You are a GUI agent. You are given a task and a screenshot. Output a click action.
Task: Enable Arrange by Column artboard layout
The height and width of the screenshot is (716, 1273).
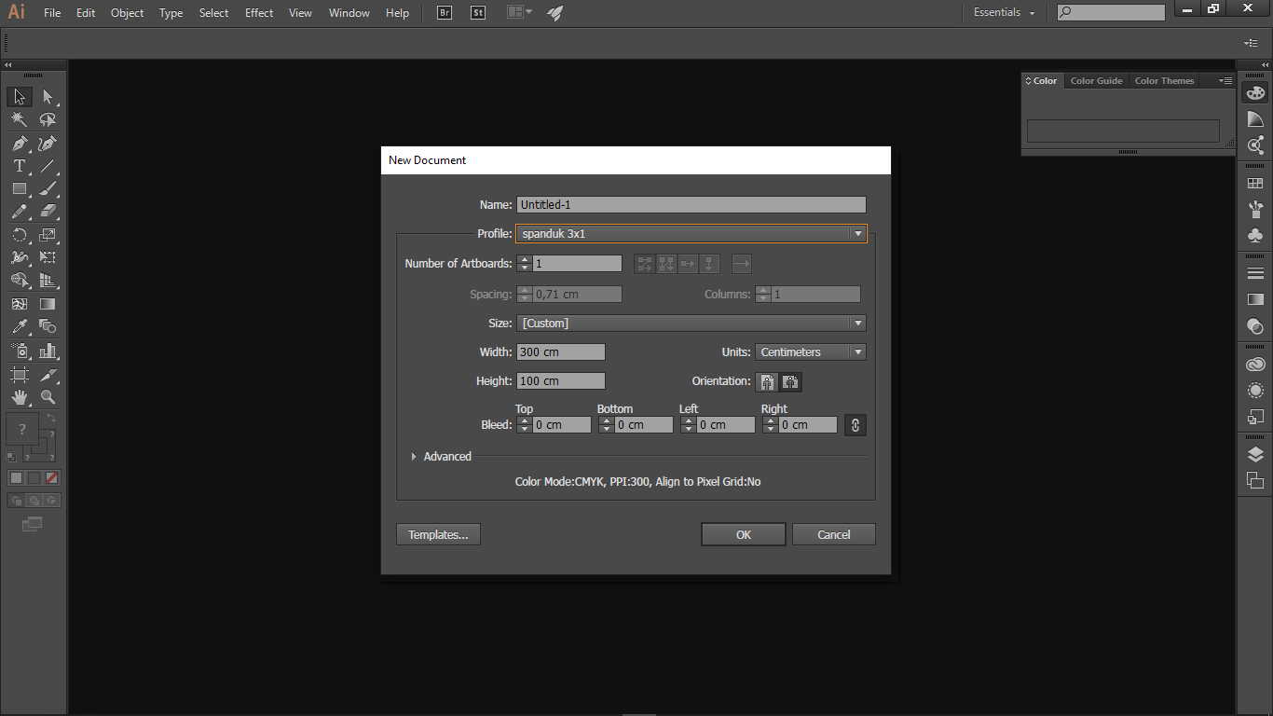(x=710, y=264)
